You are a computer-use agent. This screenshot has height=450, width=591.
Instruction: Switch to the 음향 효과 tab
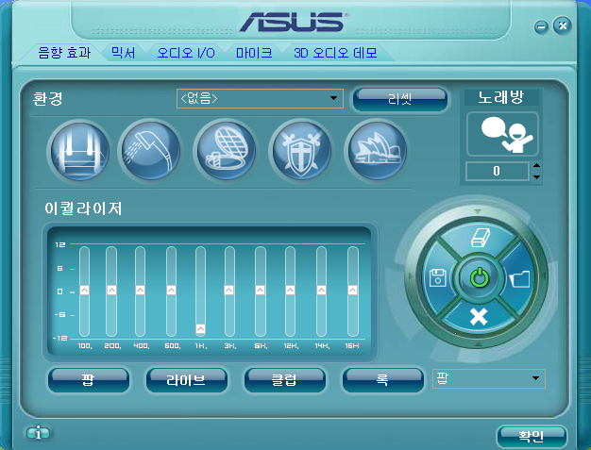[x=64, y=53]
